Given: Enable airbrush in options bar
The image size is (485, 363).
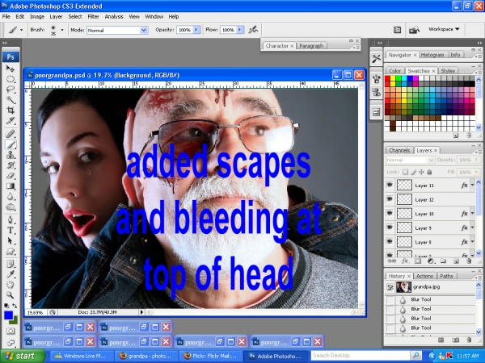Looking at the screenshot, I should 253,30.
